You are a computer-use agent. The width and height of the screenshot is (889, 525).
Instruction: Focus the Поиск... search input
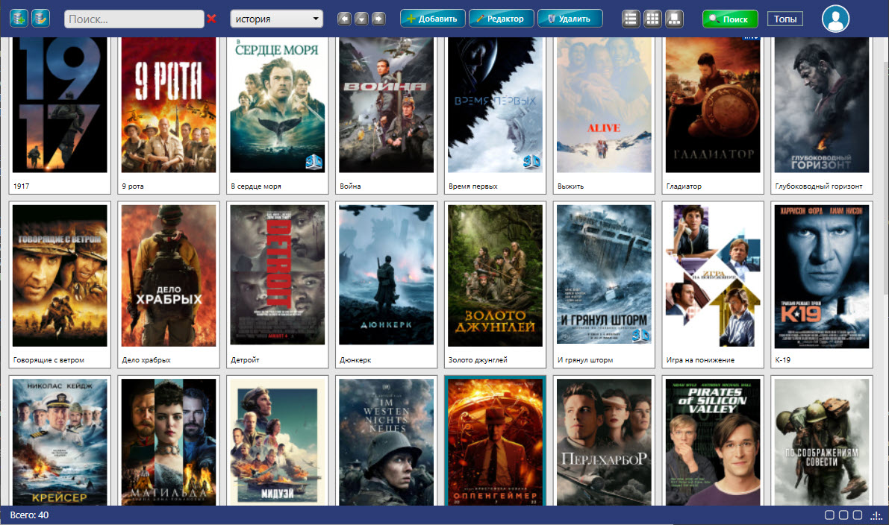click(134, 19)
